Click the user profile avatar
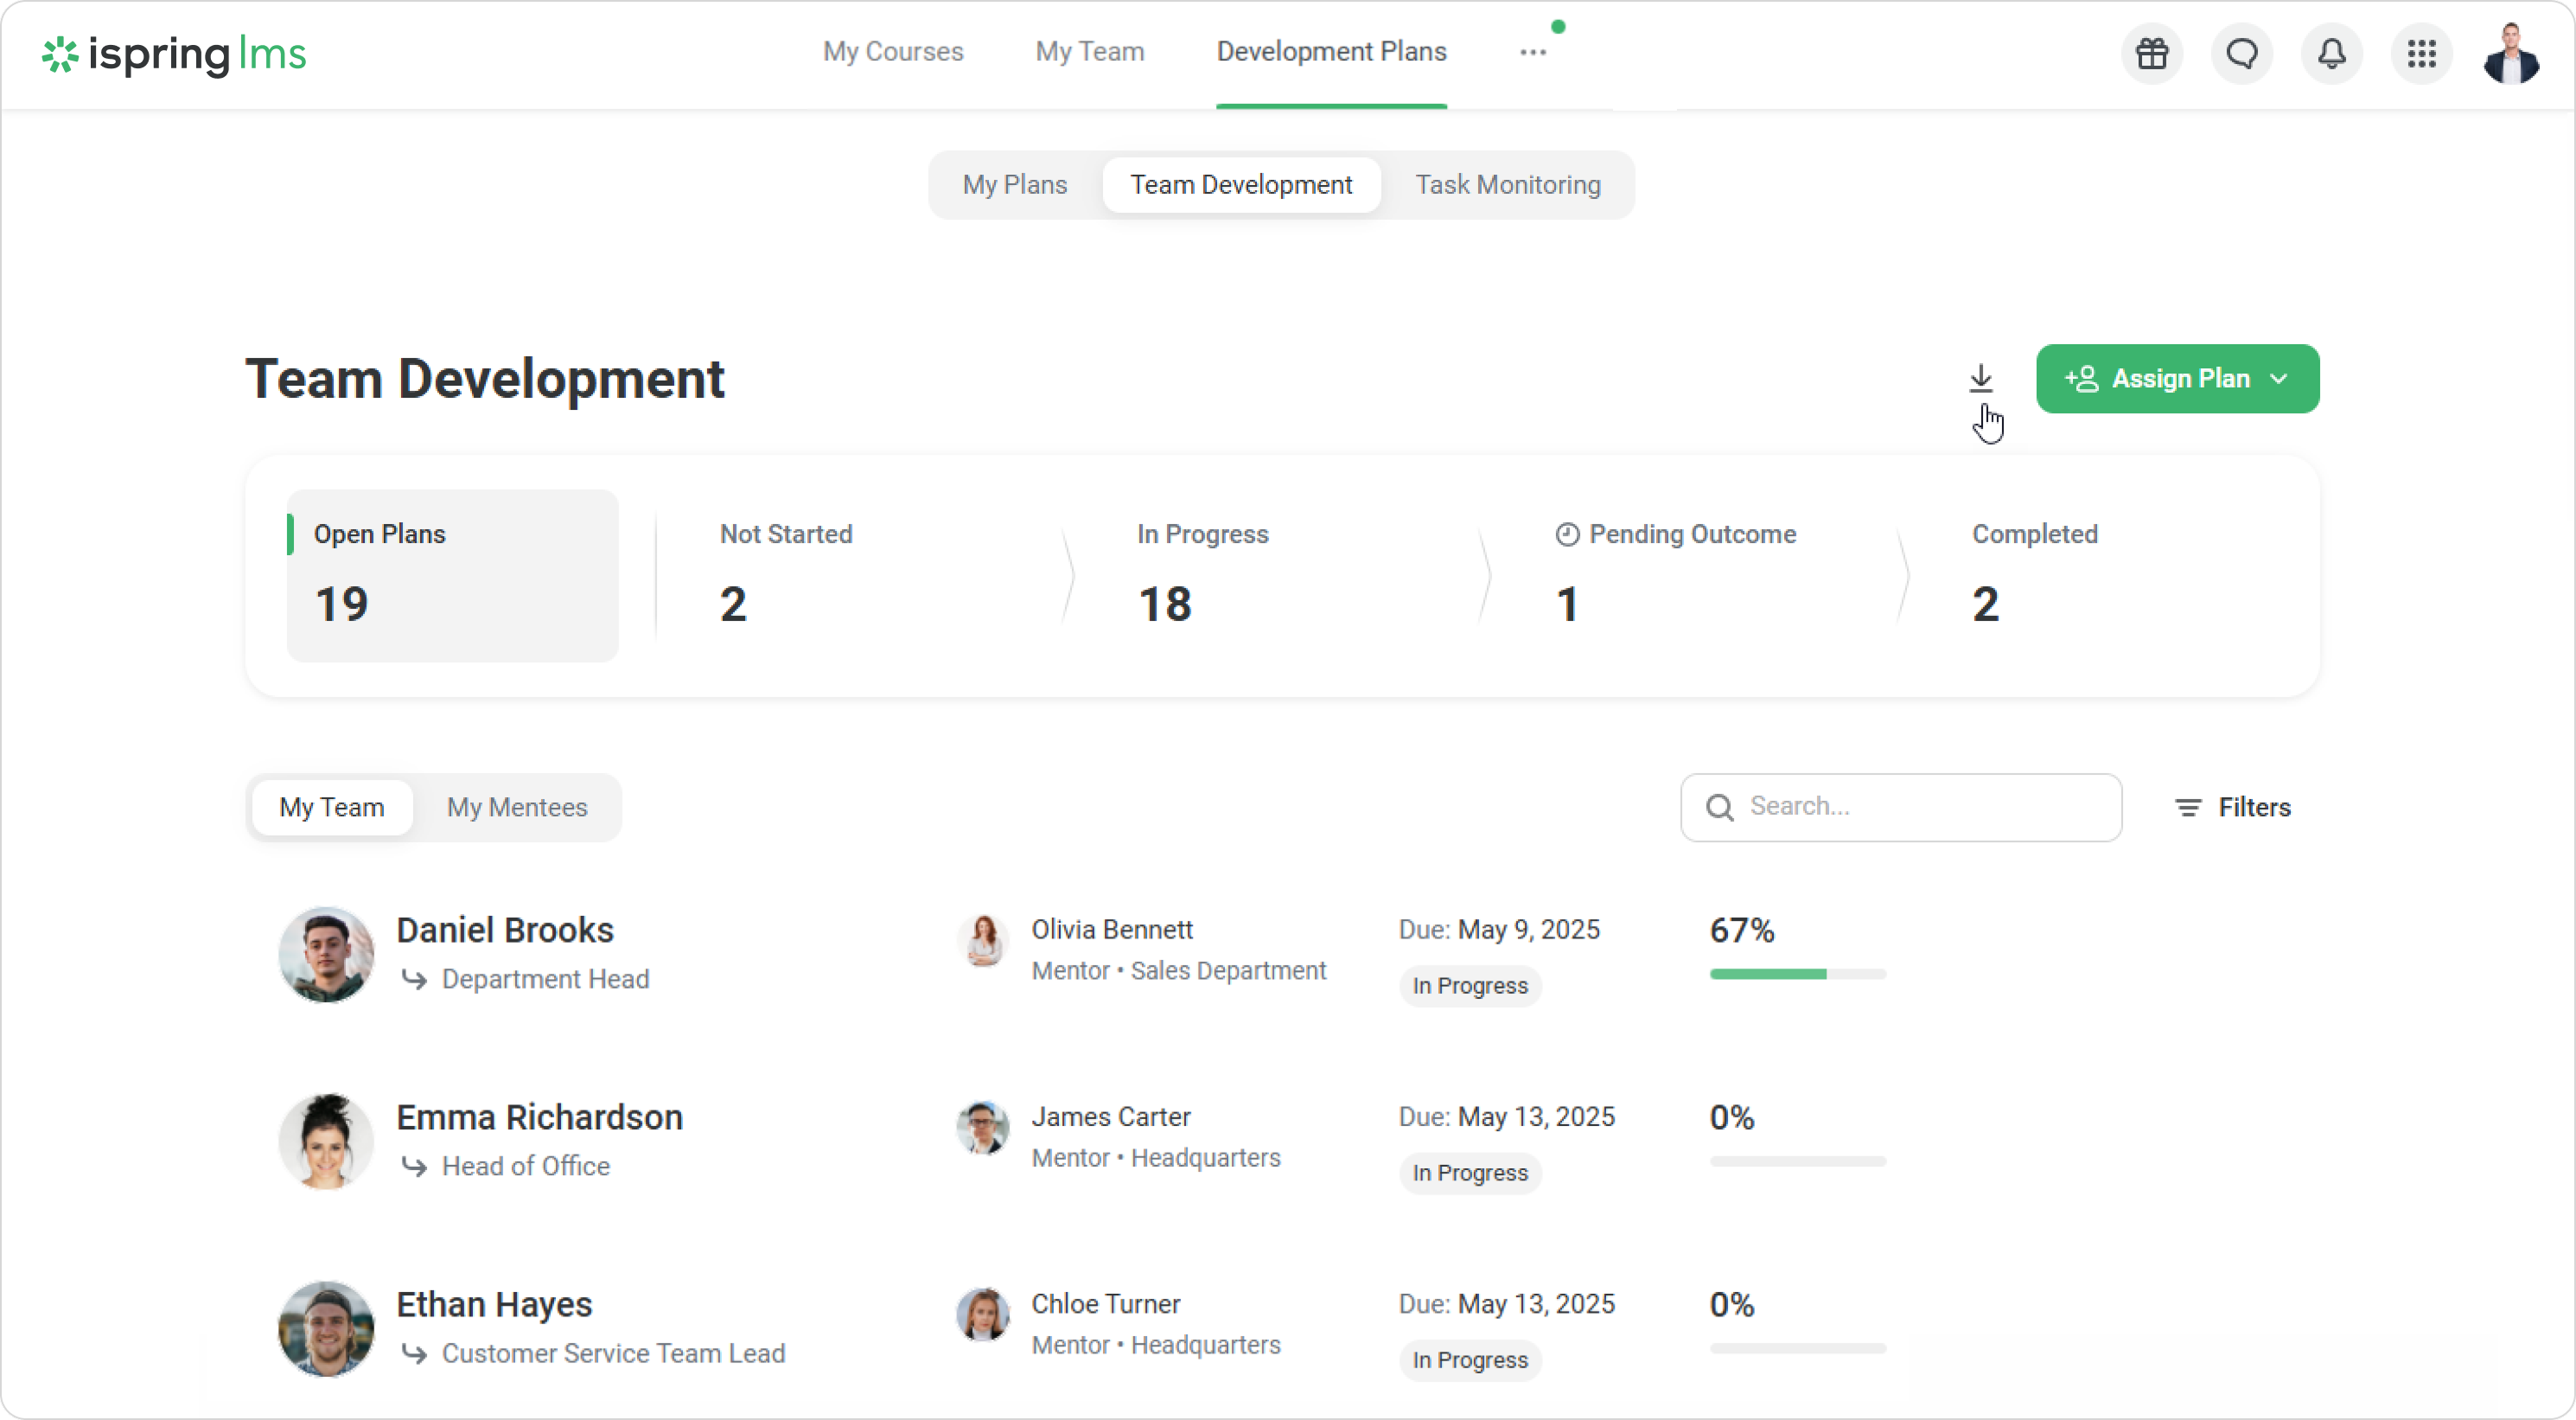Viewport: 2576px width, 1420px height. (2510, 53)
